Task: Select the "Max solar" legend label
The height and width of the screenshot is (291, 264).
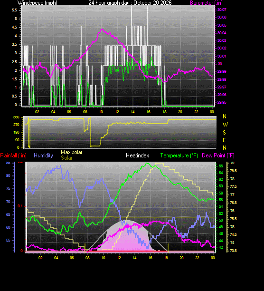Action: pos(72,152)
